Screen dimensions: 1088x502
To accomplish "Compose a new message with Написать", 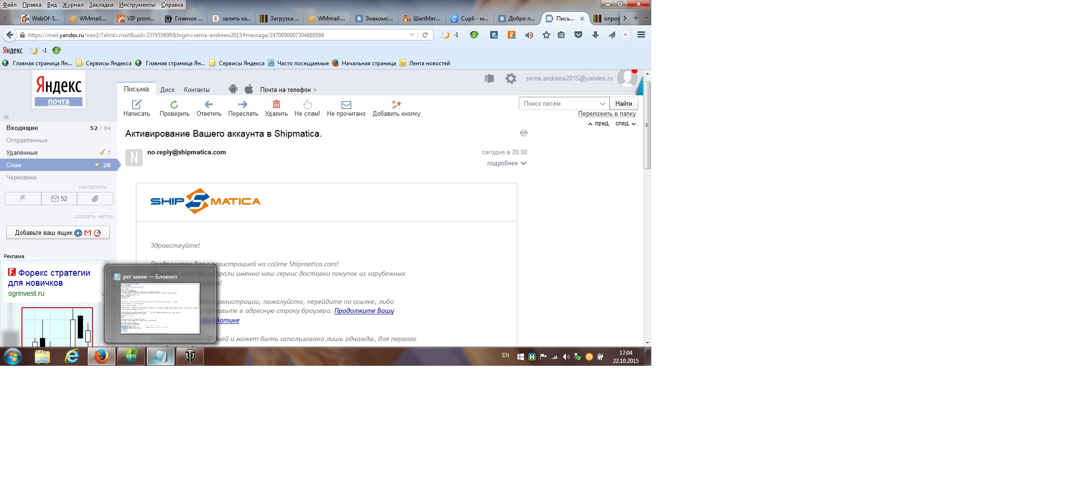I will point(137,108).
